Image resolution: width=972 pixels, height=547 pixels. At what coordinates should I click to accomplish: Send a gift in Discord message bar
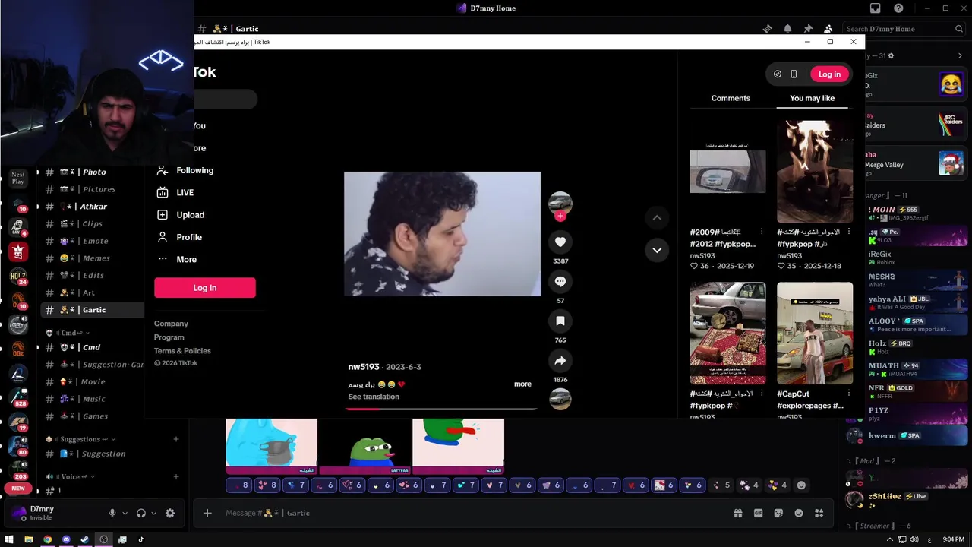point(737,513)
